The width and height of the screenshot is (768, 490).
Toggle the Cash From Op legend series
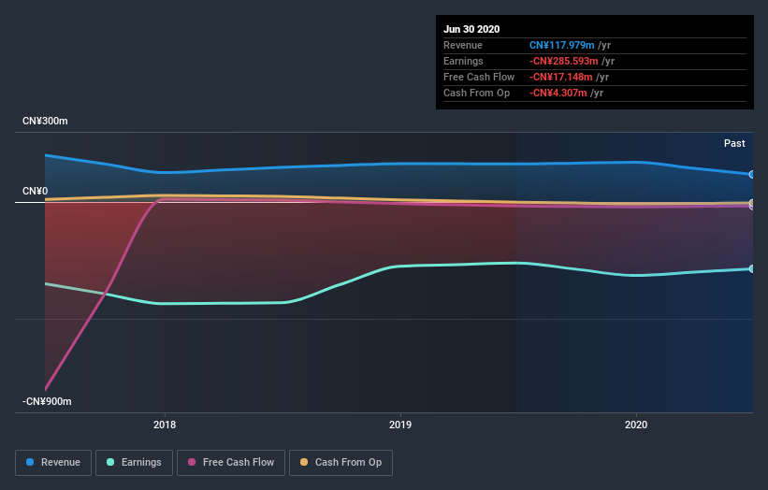341,463
